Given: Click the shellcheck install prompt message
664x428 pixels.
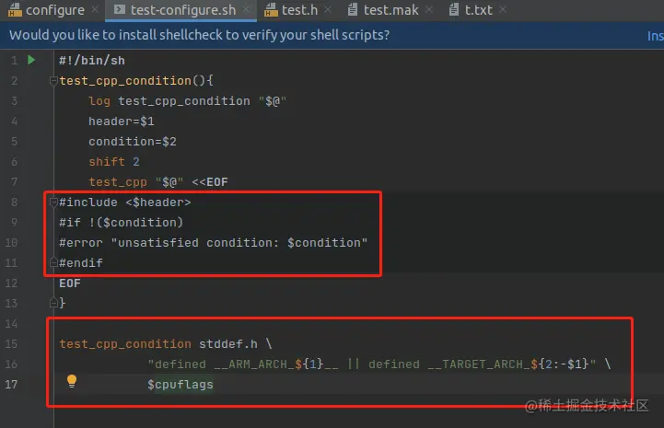Looking at the screenshot, I should coord(200,35).
